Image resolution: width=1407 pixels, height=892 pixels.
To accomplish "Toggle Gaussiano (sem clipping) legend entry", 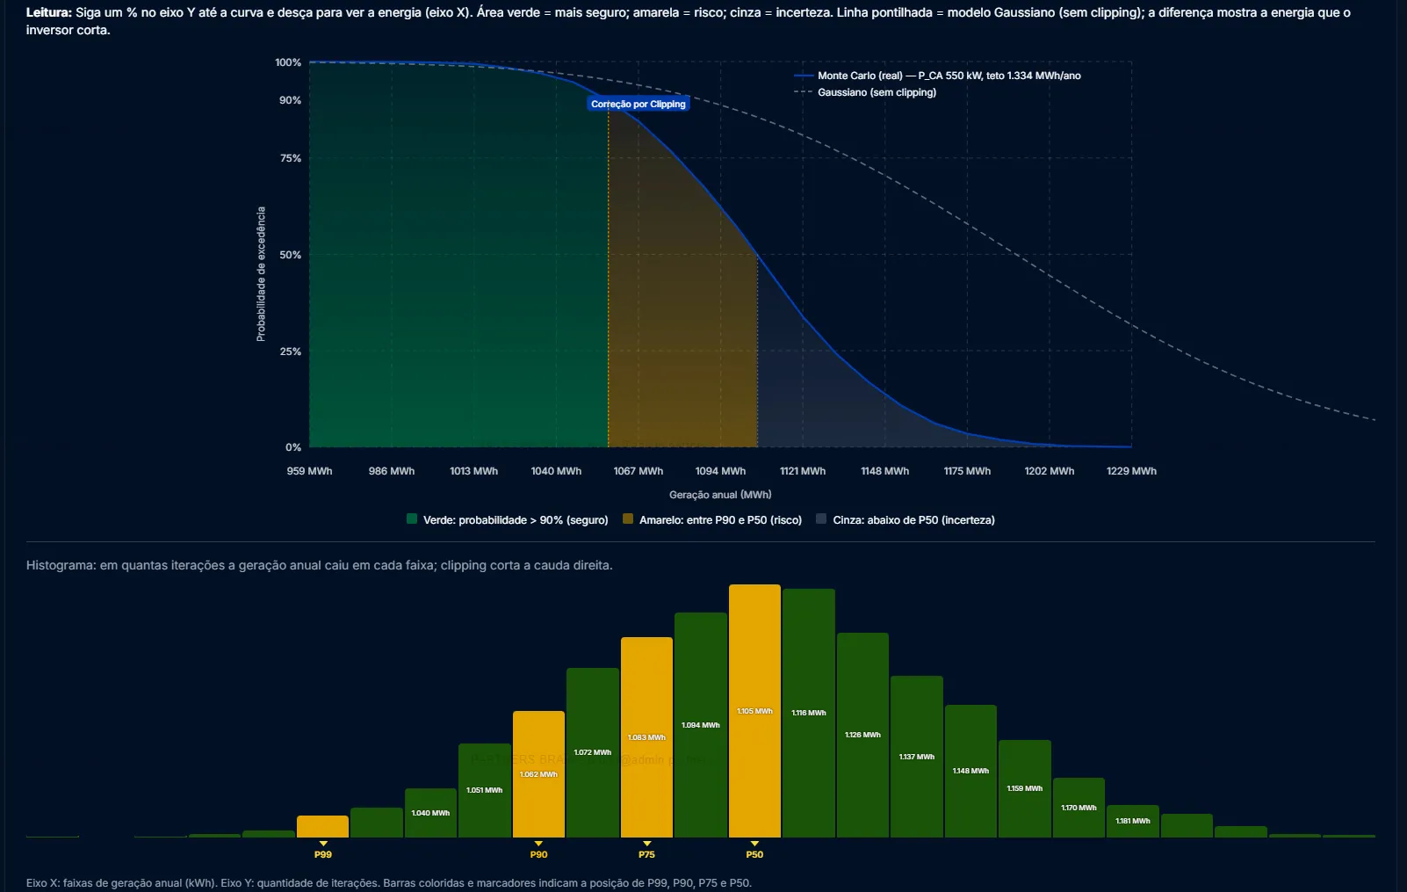I will 877,92.
